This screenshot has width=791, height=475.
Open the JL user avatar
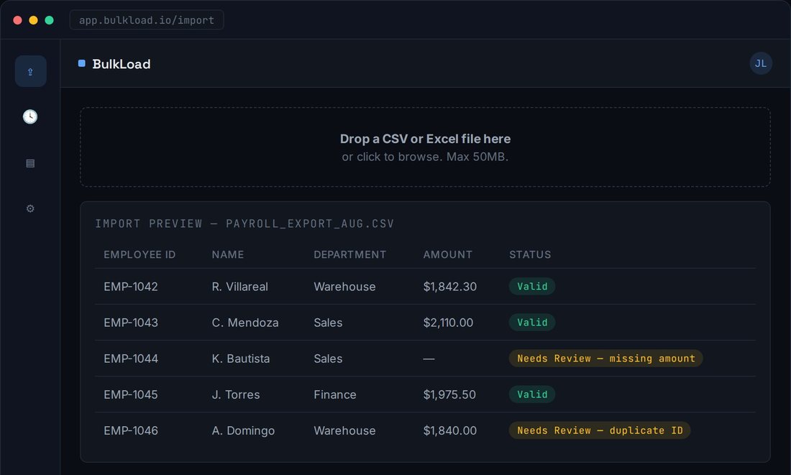(x=760, y=63)
